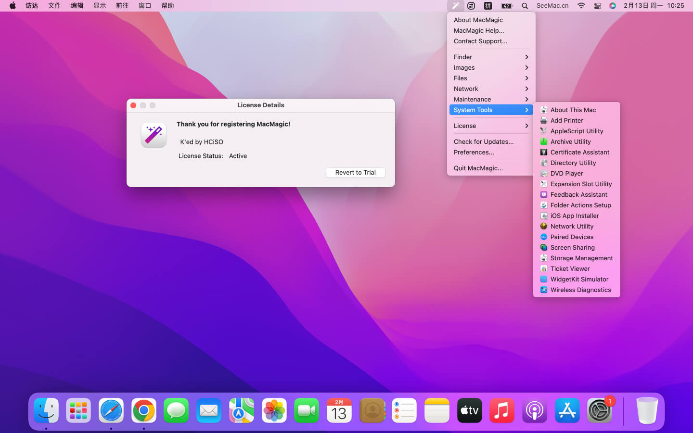The width and height of the screenshot is (693, 433).
Task: Launch Add Printer from submenu
Action: tap(577, 120)
